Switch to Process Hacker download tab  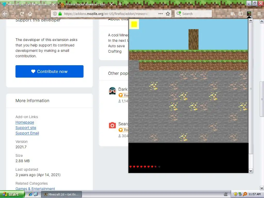87,4
